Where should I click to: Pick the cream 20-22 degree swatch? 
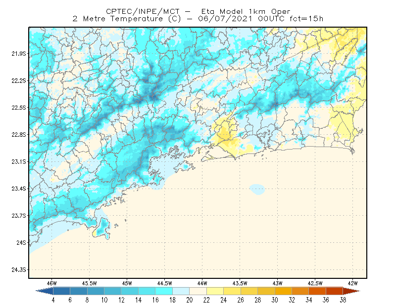198,291
